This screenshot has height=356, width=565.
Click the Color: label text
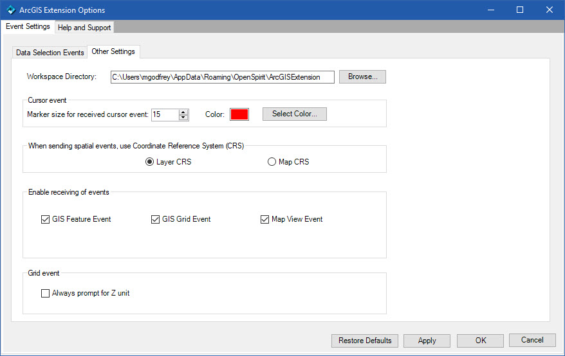click(x=215, y=114)
